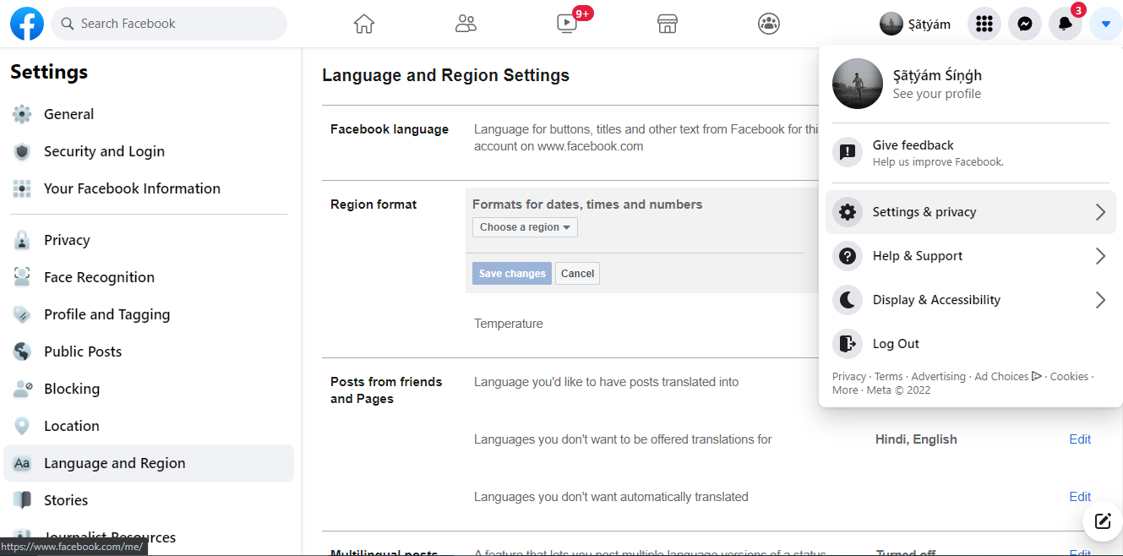Click the Face Recognition icon

(23, 277)
